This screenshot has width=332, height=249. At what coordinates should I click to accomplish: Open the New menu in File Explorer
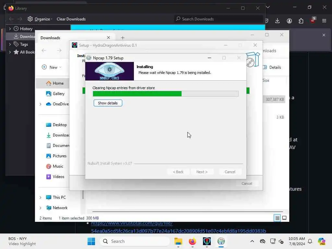click(52, 67)
